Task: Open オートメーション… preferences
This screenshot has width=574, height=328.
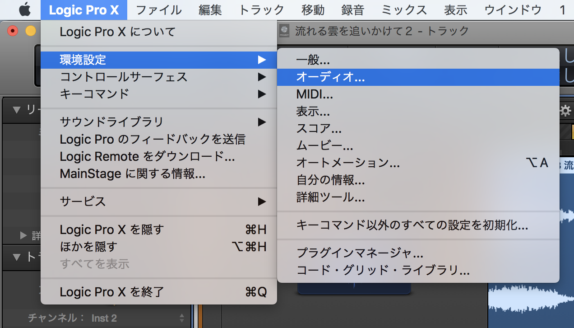Action: pyautogui.click(x=418, y=163)
